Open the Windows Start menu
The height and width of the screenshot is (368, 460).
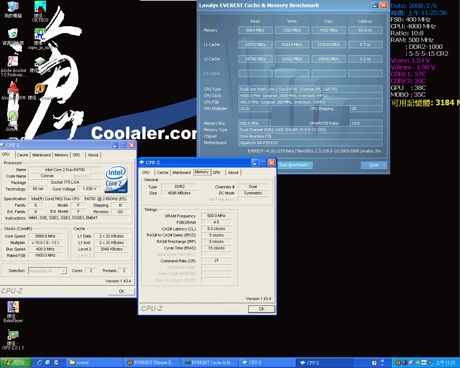click(x=16, y=363)
